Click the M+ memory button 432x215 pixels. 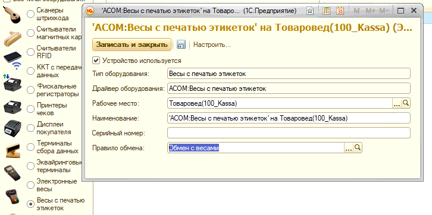(x=370, y=11)
